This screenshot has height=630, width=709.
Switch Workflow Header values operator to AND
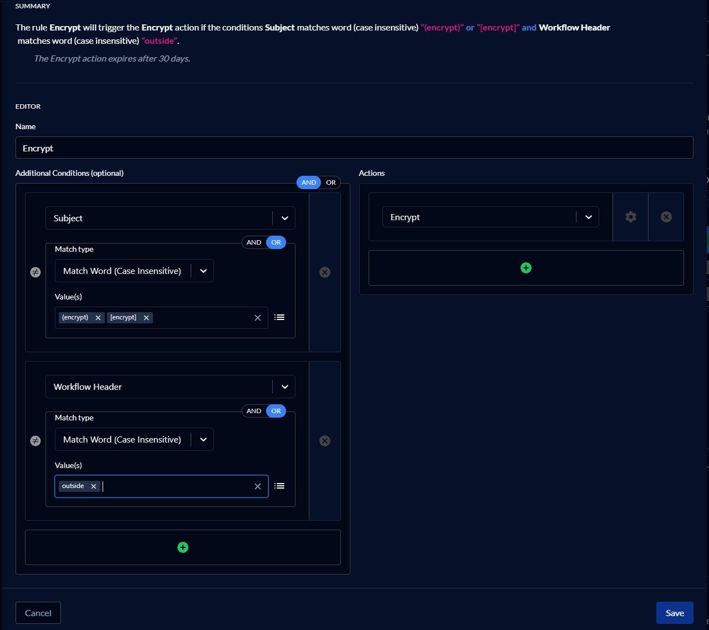point(254,411)
